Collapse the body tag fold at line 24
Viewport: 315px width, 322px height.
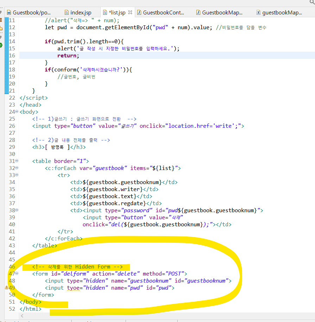pos(17,112)
